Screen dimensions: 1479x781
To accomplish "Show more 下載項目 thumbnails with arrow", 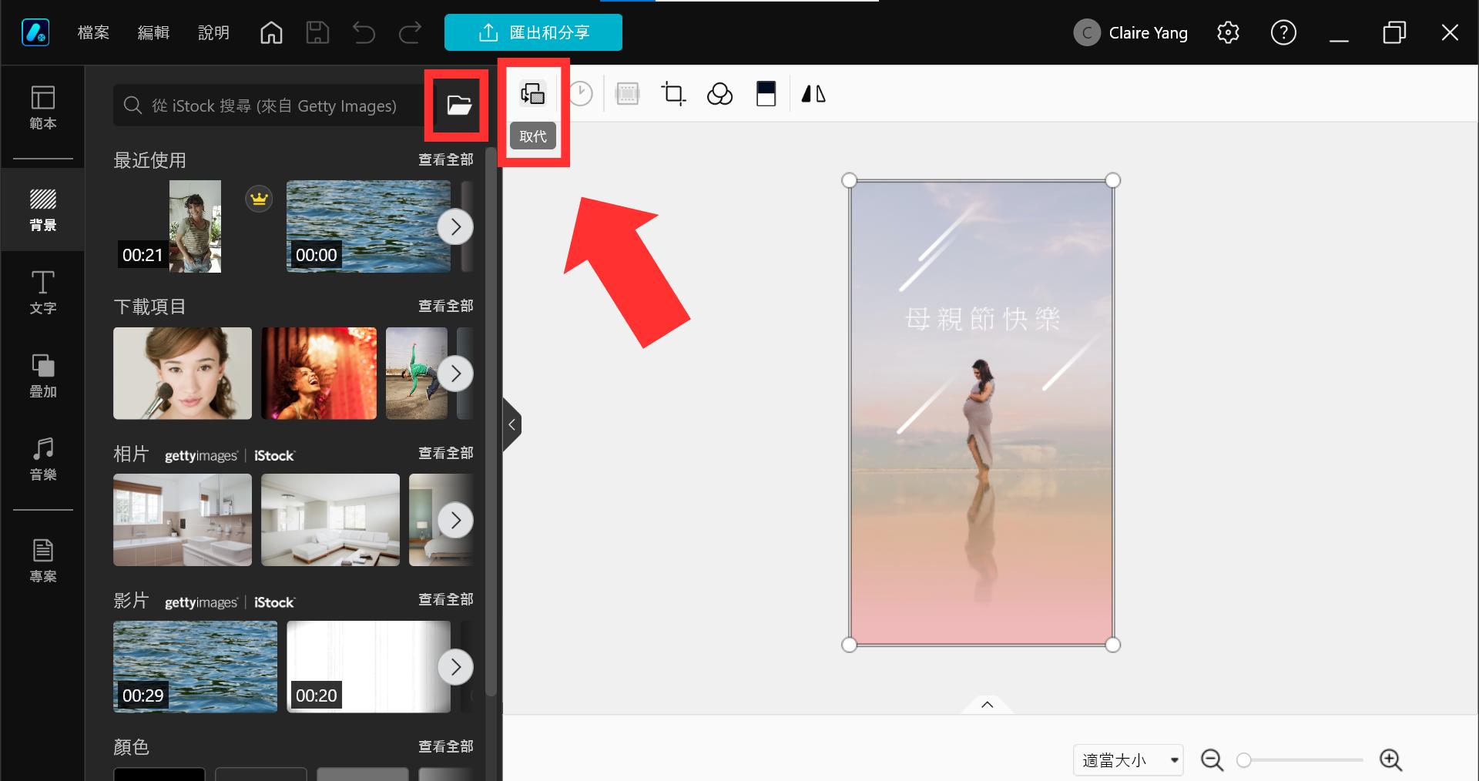I will point(455,374).
